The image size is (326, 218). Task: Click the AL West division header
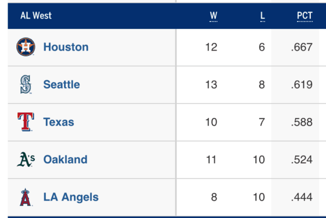(36, 16)
